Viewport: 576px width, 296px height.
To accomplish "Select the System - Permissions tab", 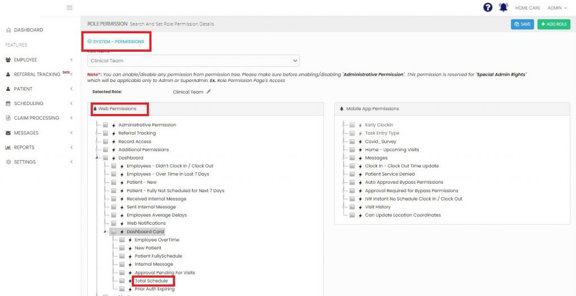I will (116, 42).
